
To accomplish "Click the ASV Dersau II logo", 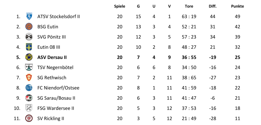I will [x=29, y=57].
